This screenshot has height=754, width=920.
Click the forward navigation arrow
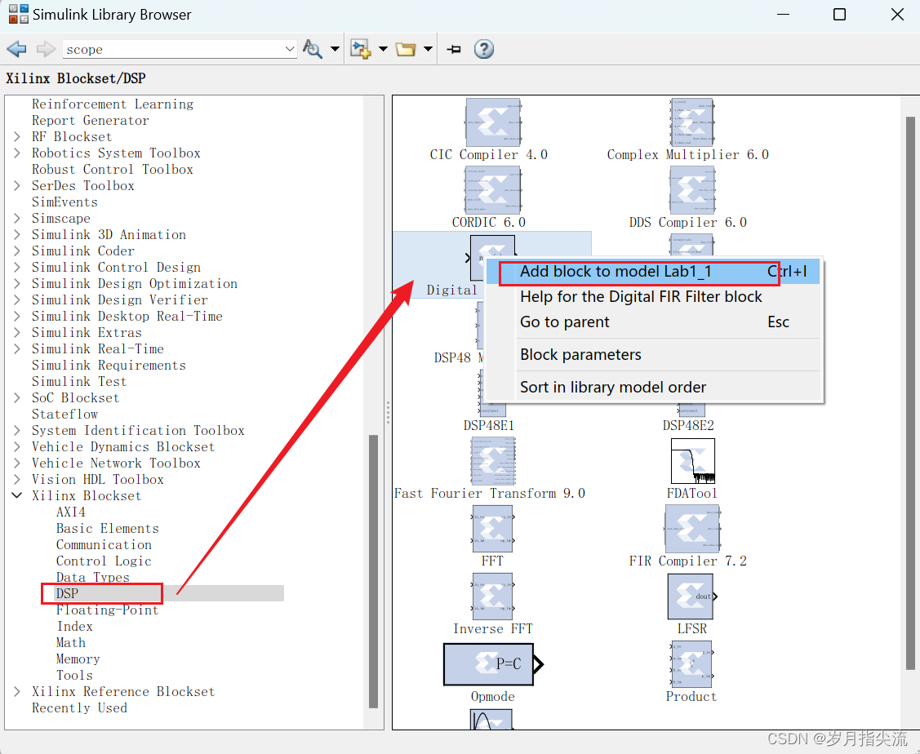pyautogui.click(x=46, y=49)
